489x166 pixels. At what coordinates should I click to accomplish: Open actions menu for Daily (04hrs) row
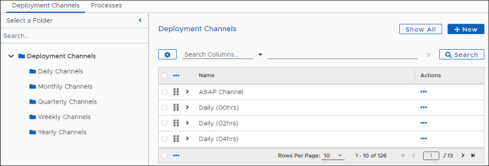(424, 138)
